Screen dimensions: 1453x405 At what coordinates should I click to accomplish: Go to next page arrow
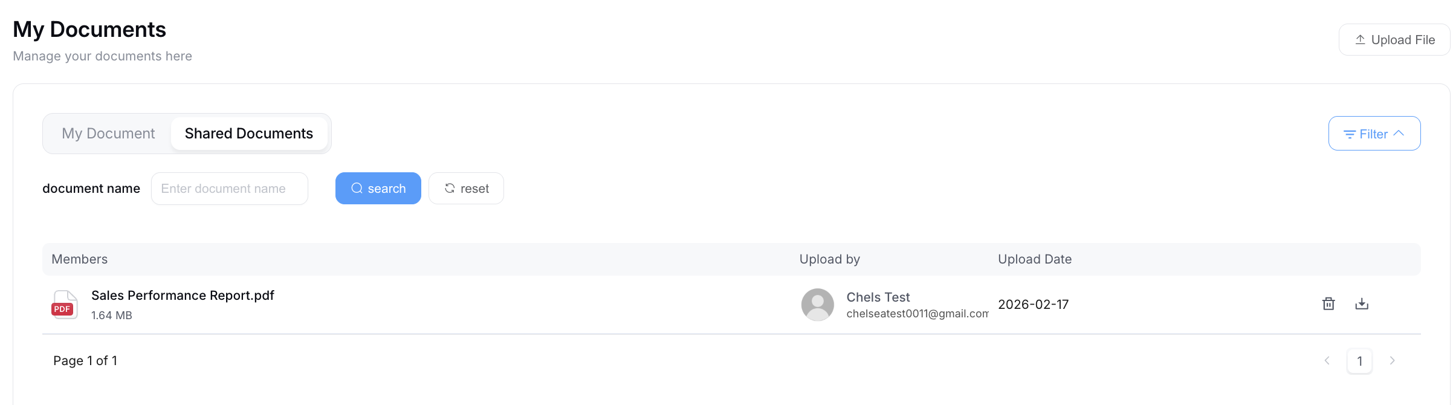(x=1392, y=360)
